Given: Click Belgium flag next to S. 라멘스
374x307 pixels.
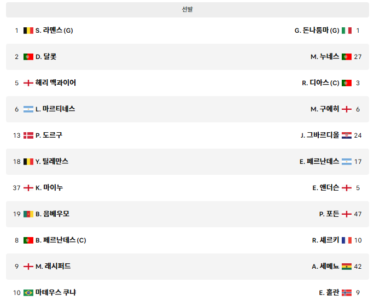Looking at the screenshot, I should pos(28,31).
